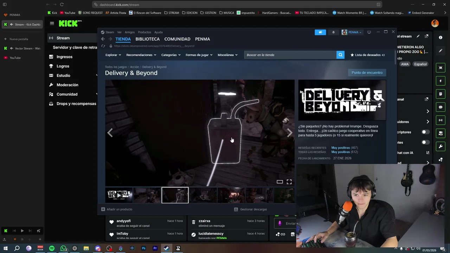
Task: Open Explorar dropdown in Steam store
Action: [x=113, y=55]
